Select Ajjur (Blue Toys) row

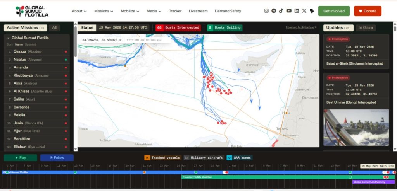pyautogui.click(x=37, y=131)
